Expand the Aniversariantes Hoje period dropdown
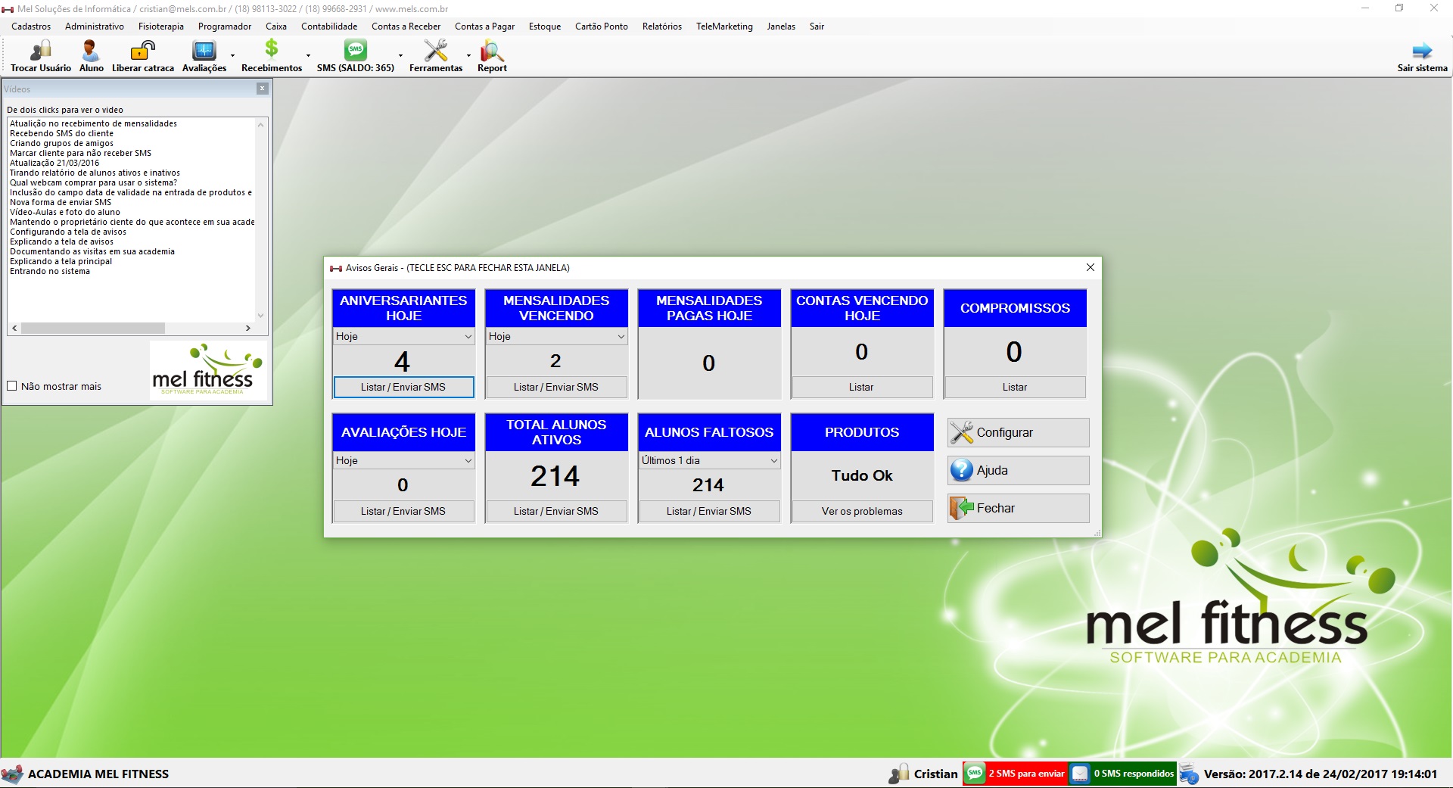 (468, 337)
